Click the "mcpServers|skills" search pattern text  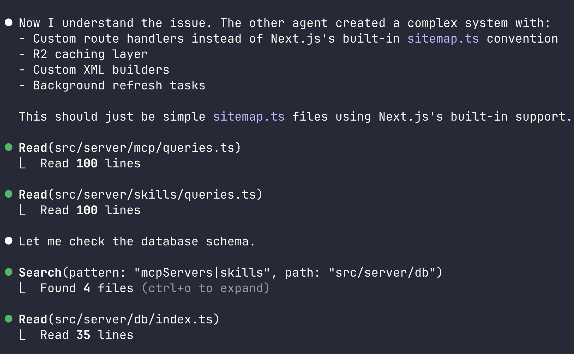pos(202,273)
